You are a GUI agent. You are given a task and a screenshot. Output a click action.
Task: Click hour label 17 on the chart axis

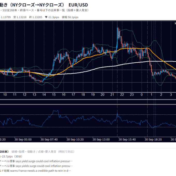(x=73, y=95)
